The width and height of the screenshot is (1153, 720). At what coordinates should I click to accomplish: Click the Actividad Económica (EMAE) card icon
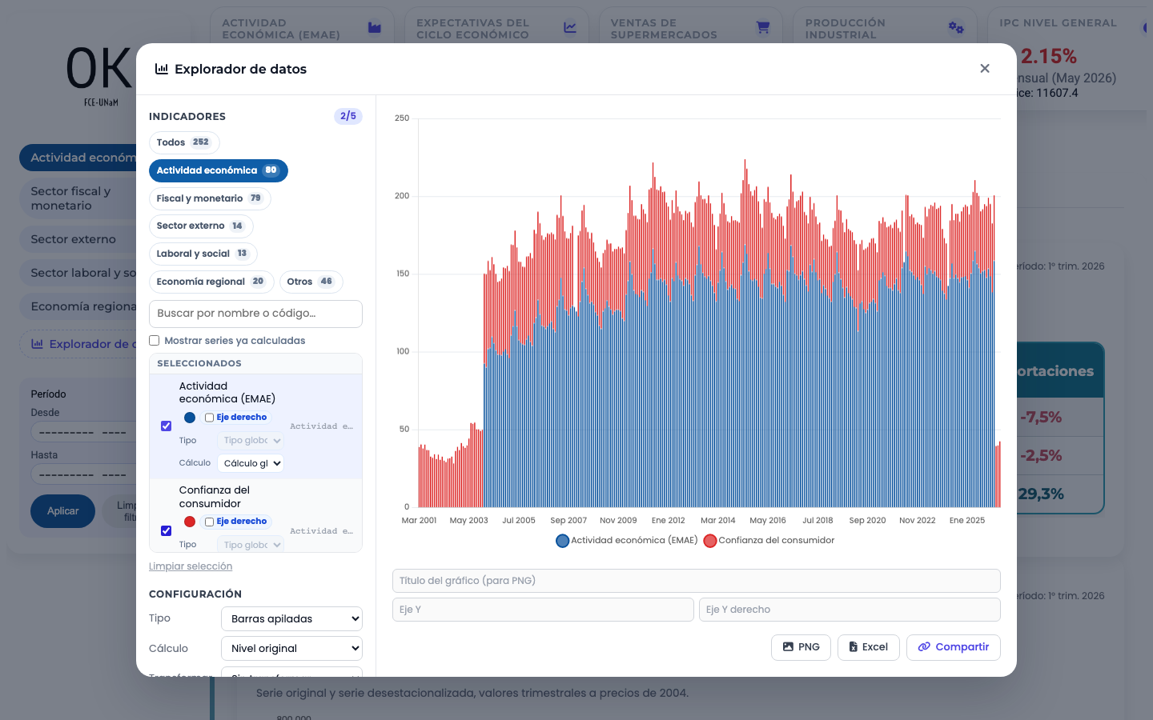tap(374, 28)
